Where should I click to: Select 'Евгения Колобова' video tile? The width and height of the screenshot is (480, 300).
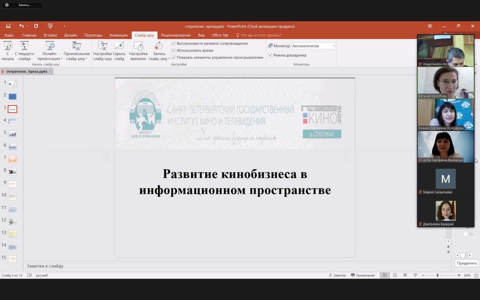(446, 83)
